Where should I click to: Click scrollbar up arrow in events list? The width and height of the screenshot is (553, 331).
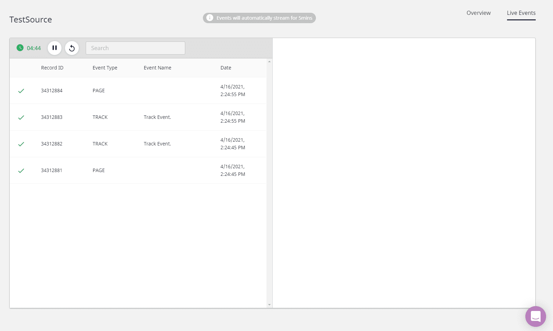click(269, 62)
